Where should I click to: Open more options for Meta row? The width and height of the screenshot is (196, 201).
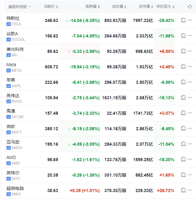pyautogui.click(x=190, y=66)
